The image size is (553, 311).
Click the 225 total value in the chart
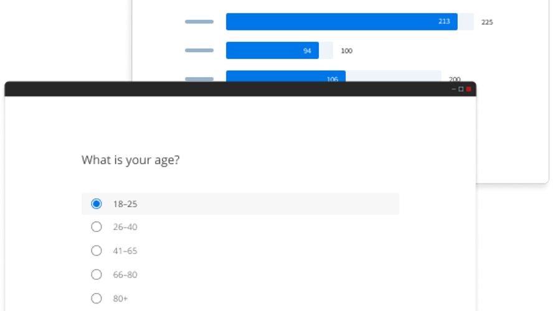(487, 22)
